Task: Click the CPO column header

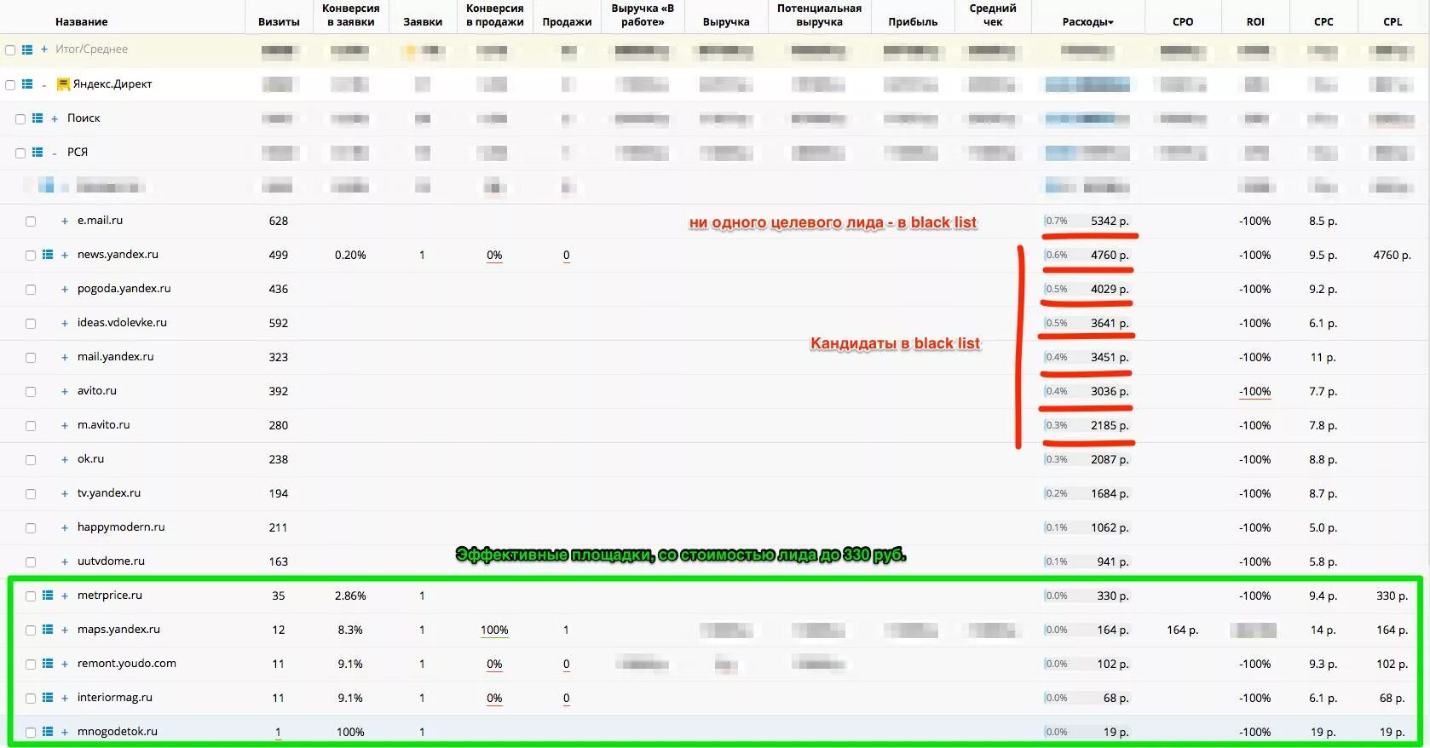Action: coord(1183,21)
